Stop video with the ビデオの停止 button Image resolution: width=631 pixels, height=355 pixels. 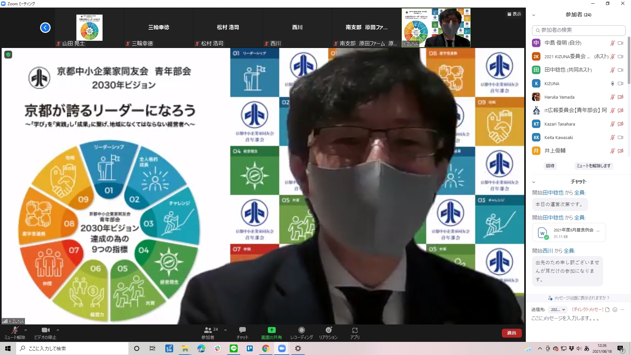(x=45, y=333)
